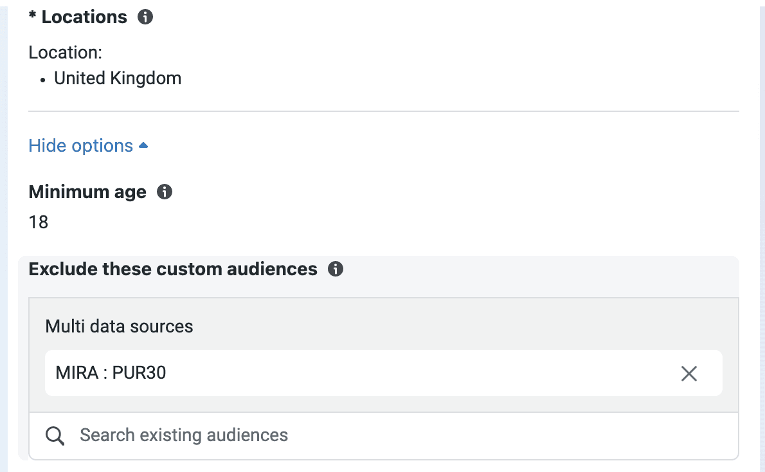Viewport: 765px width, 472px height.
Task: Click the magnifying glass search icon
Action: [x=55, y=435]
